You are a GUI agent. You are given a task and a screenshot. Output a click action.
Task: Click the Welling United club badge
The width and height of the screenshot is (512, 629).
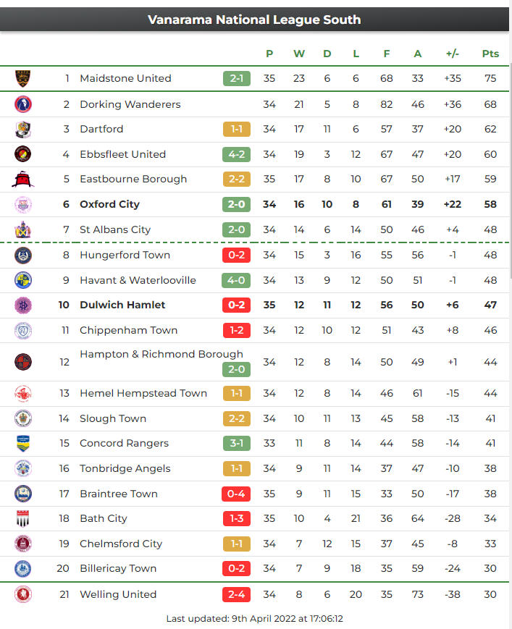tap(23, 594)
